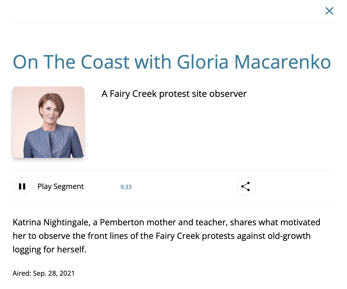Screen dimensions: 347x289
Task: Click the 9:33 segment duration
Action: pos(126,187)
